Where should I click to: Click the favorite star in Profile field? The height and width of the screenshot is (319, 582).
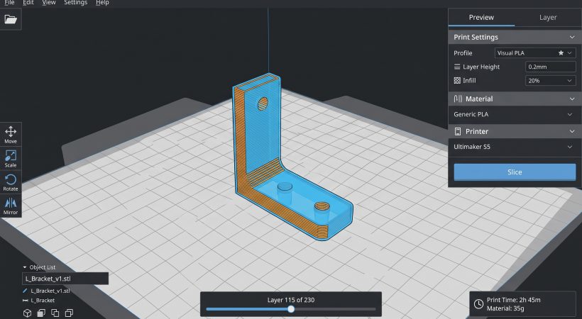pos(561,53)
